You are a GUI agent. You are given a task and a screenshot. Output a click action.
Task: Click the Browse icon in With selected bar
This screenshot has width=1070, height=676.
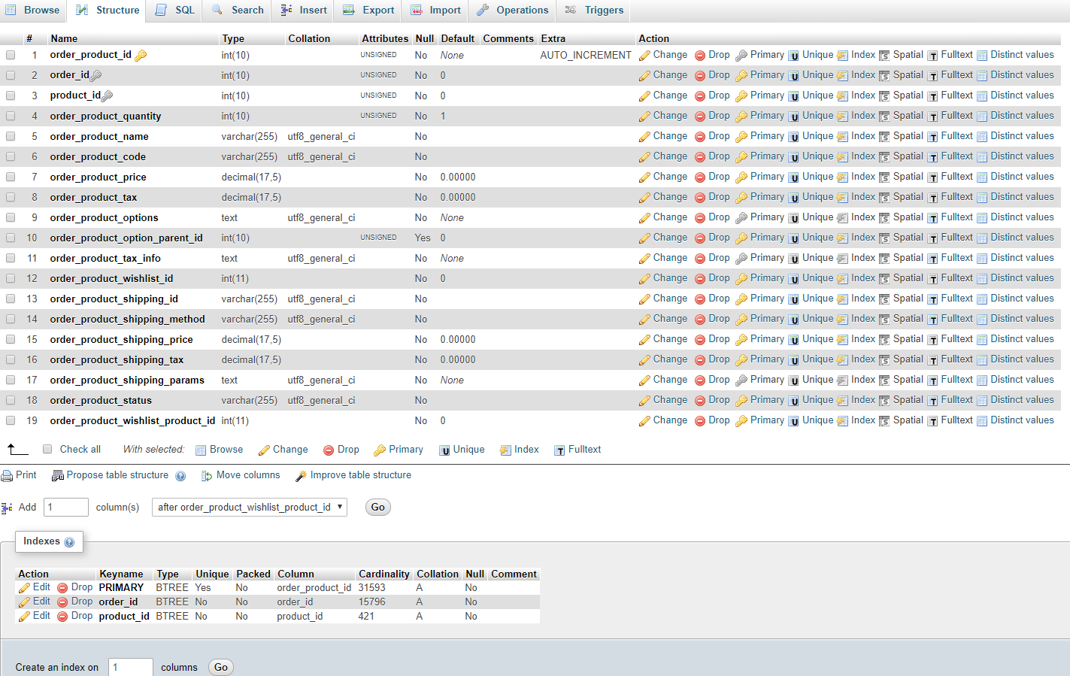pos(201,450)
